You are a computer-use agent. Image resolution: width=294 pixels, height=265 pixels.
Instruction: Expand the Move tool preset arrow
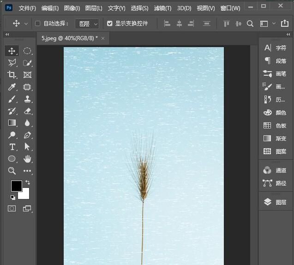(x=26, y=24)
